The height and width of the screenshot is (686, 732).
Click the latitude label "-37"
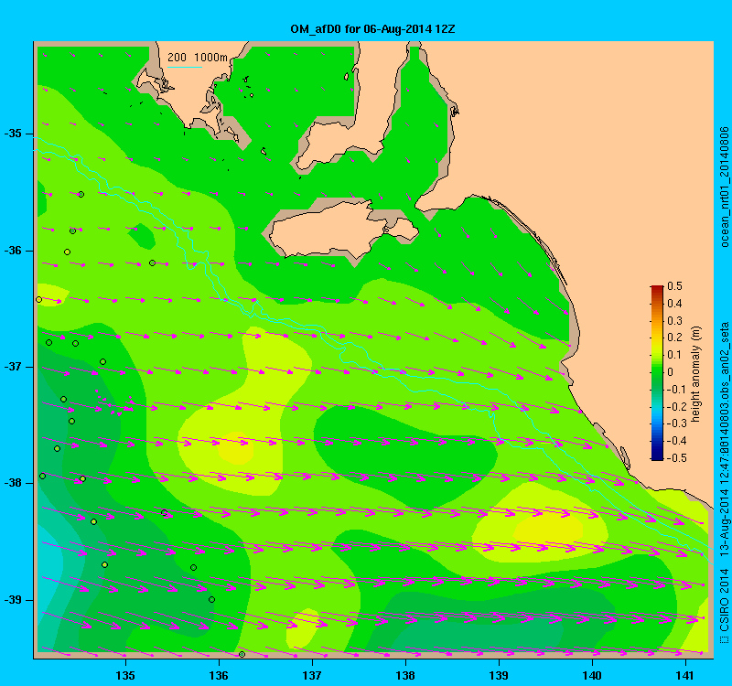[x=13, y=367]
